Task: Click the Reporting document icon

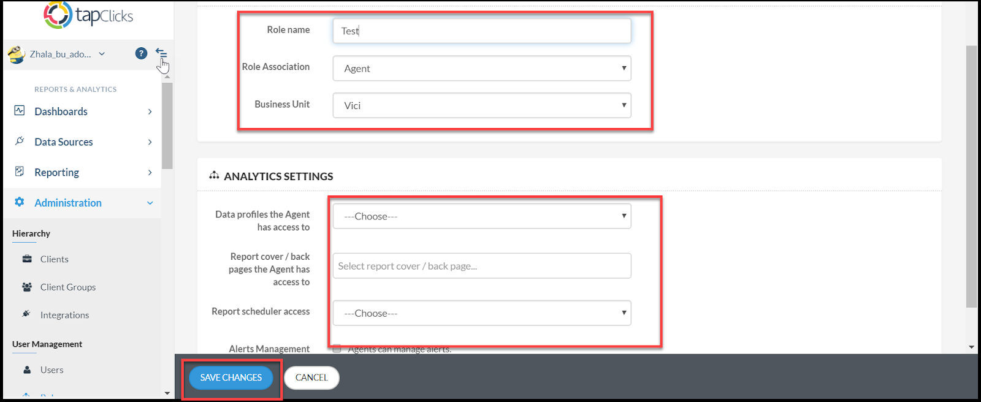Action: [20, 172]
